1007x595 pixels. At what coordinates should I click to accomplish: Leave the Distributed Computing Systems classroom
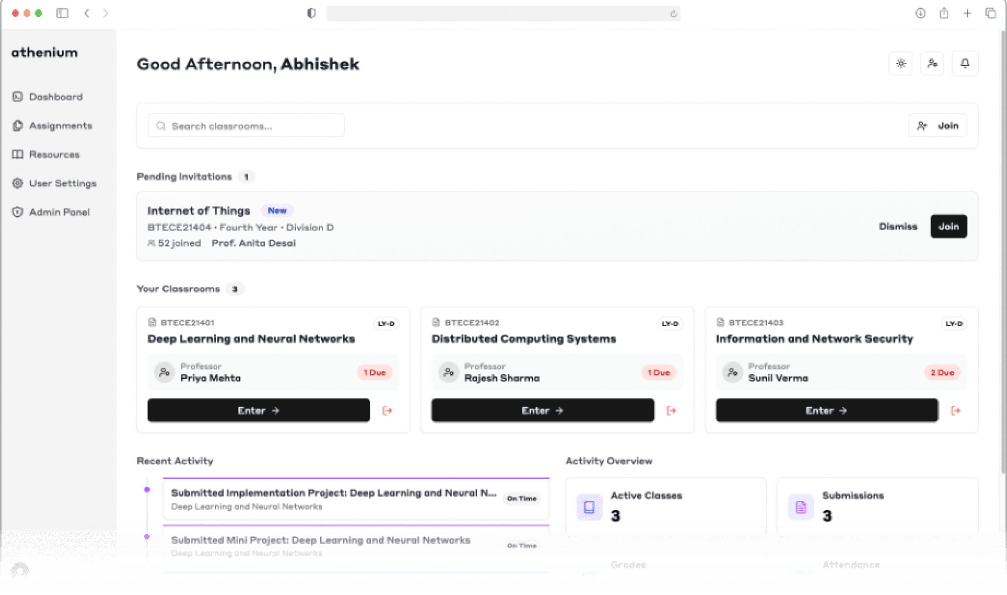[671, 410]
